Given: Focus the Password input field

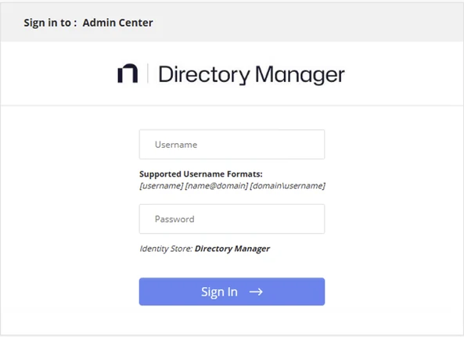Looking at the screenshot, I should (232, 219).
